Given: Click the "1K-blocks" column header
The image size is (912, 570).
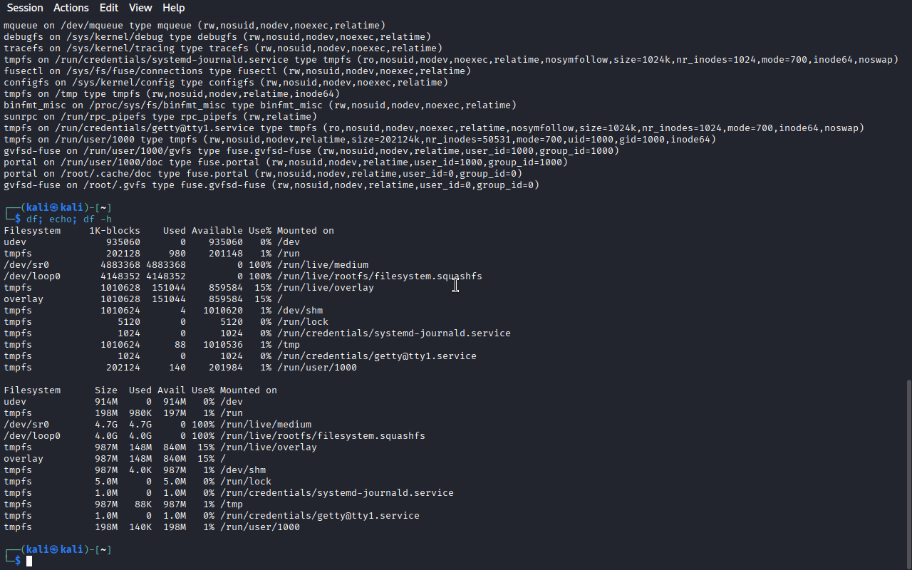Looking at the screenshot, I should 115,231.
